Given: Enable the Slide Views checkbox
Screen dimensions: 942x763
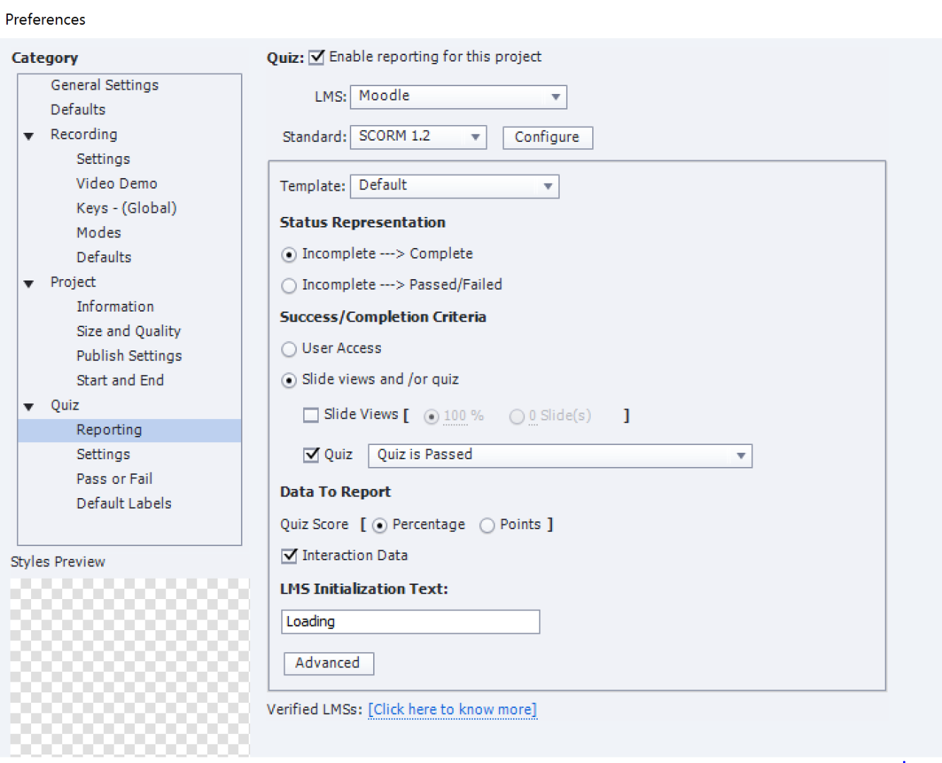Looking at the screenshot, I should (x=311, y=415).
